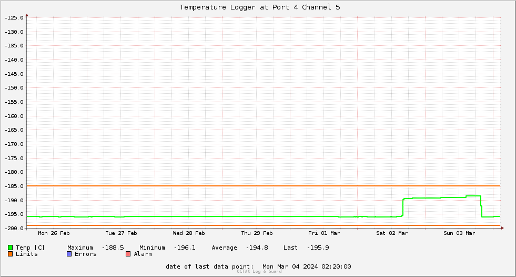
Task: Click the 'Limits' legend label
Action: (27, 254)
